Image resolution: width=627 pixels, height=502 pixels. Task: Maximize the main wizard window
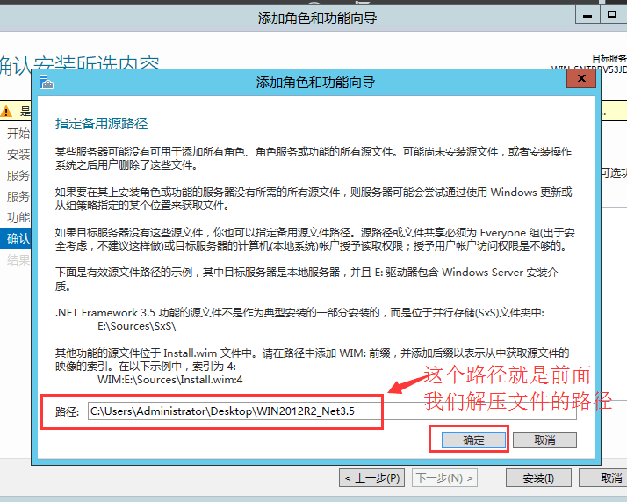pyautogui.click(x=611, y=15)
